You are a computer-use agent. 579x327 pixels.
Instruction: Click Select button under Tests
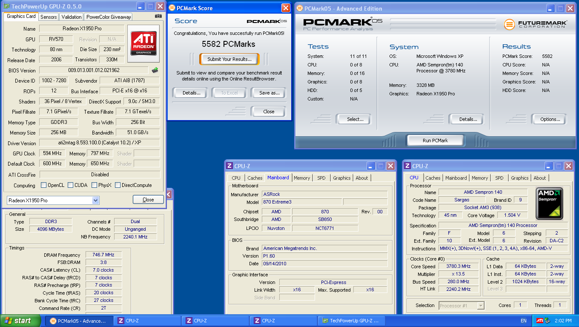353,119
